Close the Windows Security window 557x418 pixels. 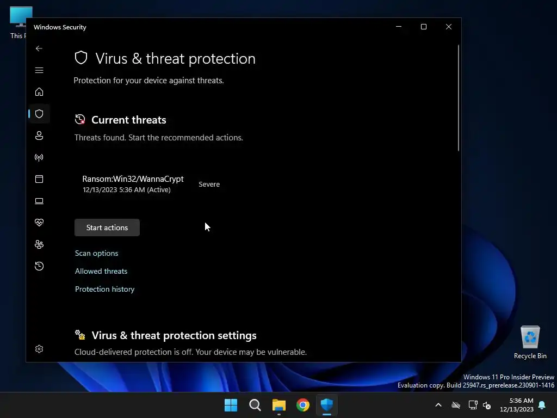pyautogui.click(x=449, y=27)
